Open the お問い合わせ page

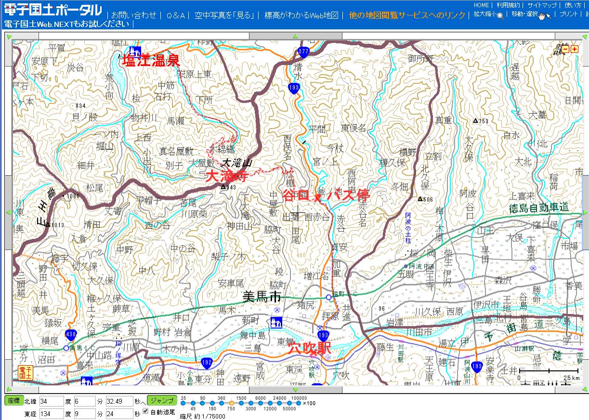pyautogui.click(x=134, y=15)
